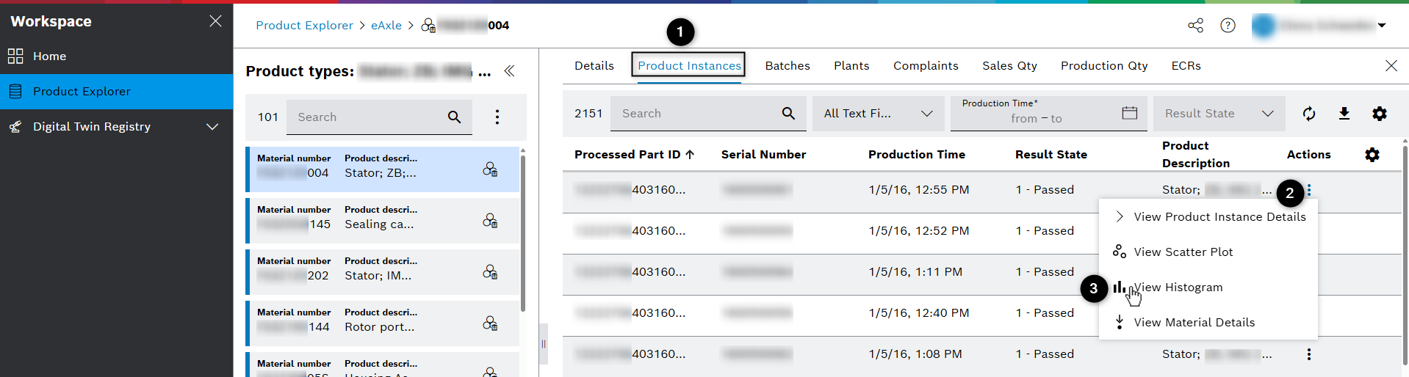Image resolution: width=1409 pixels, height=377 pixels.
Task: Click the Production Time column header
Action: pos(917,155)
